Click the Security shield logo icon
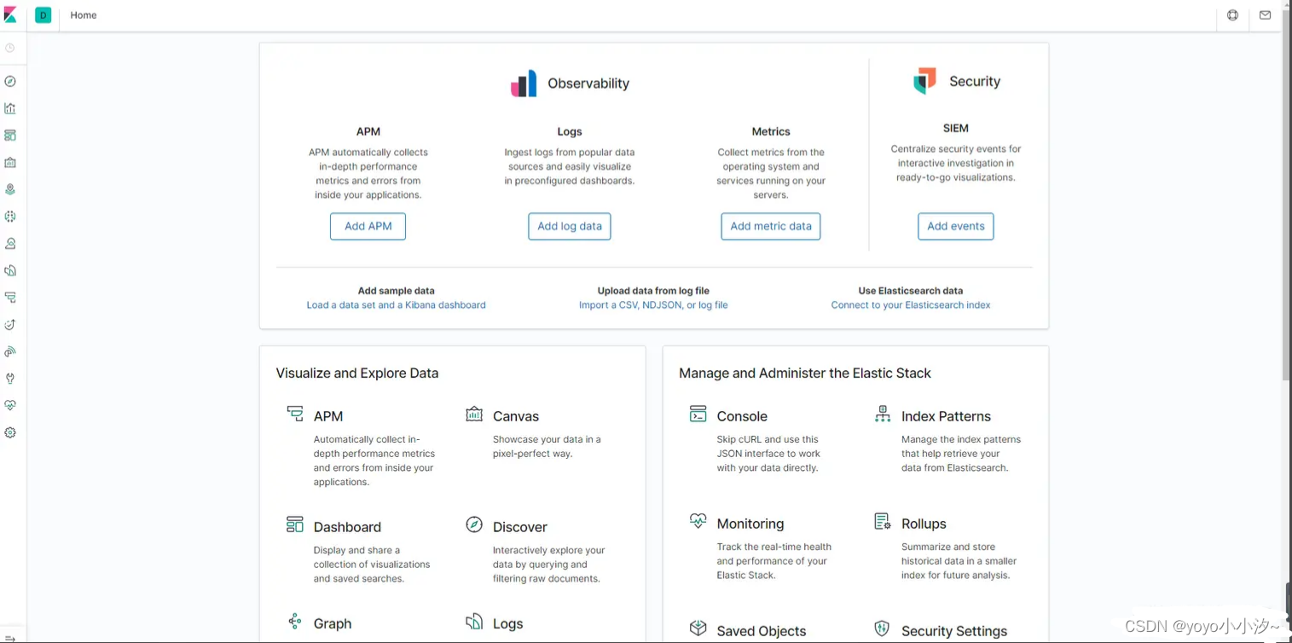 coord(924,81)
